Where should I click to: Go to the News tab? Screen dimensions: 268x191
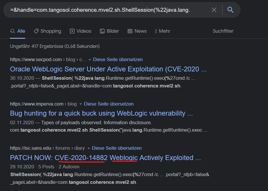coord(137,31)
